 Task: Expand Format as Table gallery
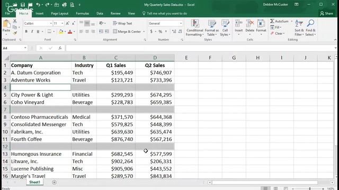point(212,28)
